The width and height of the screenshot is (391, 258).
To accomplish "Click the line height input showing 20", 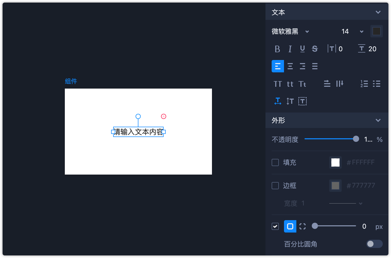I will tap(372, 49).
